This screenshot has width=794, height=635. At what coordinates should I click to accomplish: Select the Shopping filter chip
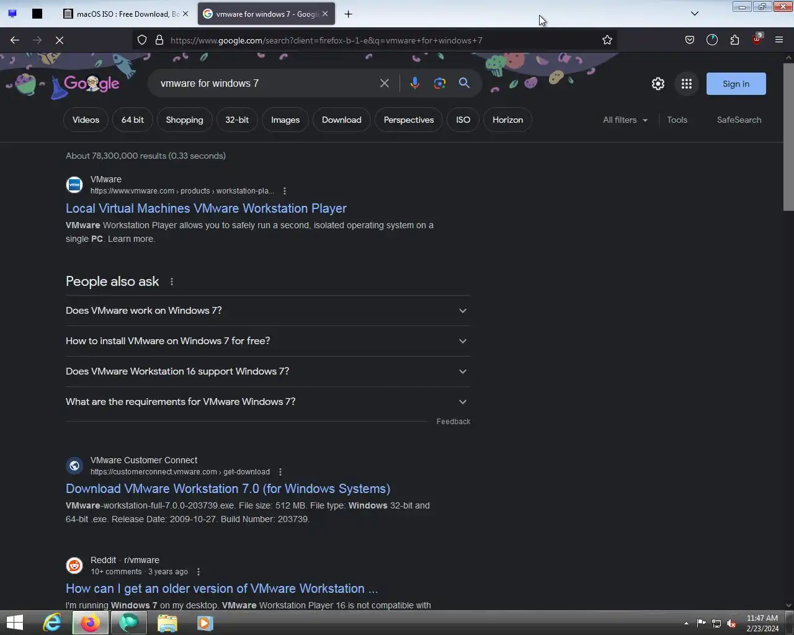click(x=184, y=120)
